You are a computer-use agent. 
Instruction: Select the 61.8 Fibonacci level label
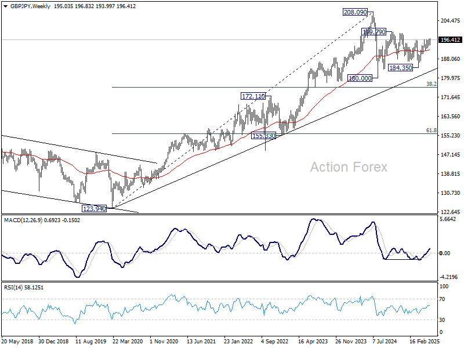coord(431,130)
